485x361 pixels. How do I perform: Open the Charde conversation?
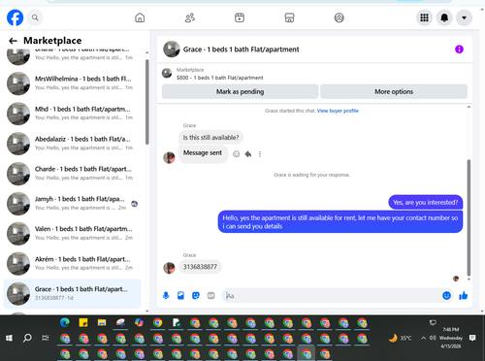72,174
